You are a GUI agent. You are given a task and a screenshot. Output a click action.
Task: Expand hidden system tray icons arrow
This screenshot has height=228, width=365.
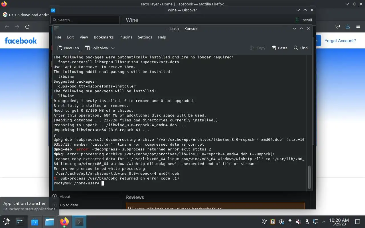click(324, 222)
